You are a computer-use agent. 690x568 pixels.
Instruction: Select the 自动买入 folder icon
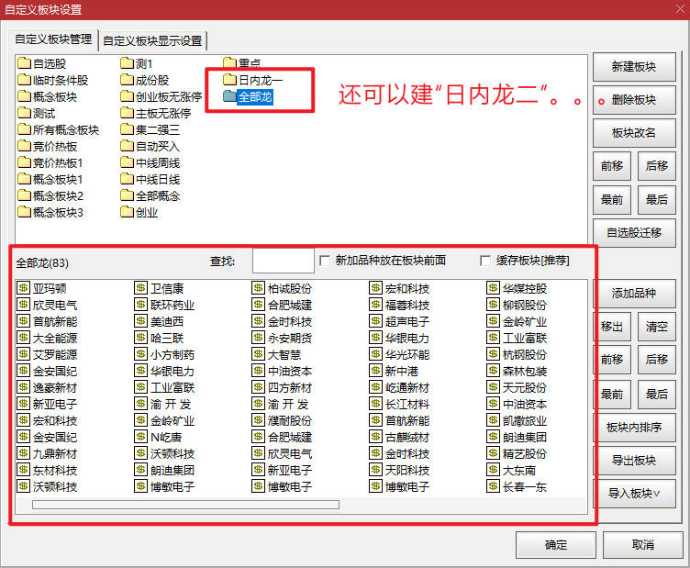click(128, 146)
